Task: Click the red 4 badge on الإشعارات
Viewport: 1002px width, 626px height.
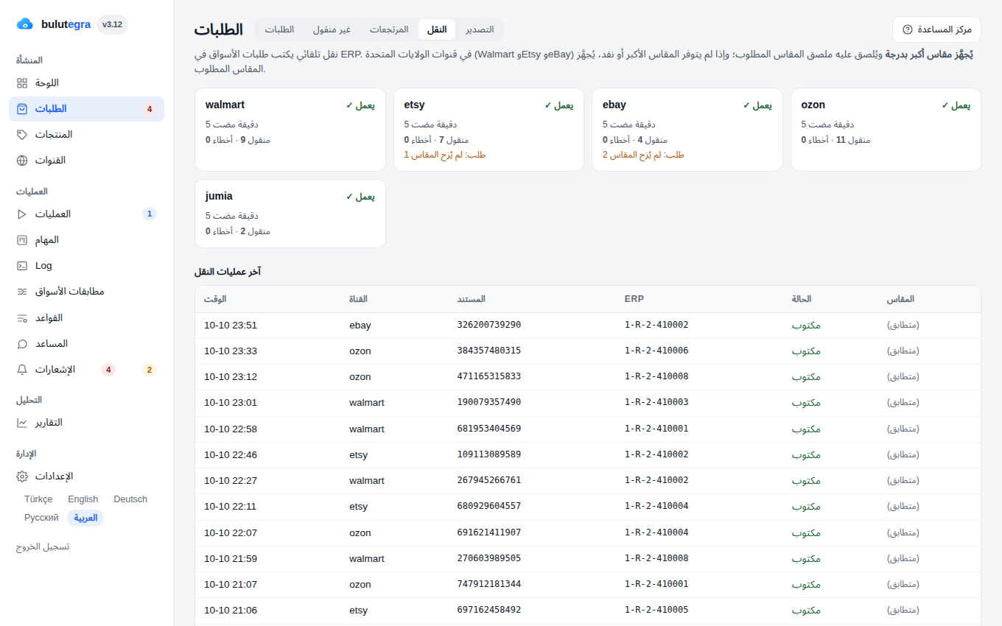Action: pos(108,370)
